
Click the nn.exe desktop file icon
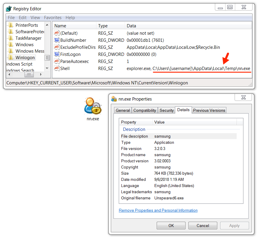click(93, 106)
